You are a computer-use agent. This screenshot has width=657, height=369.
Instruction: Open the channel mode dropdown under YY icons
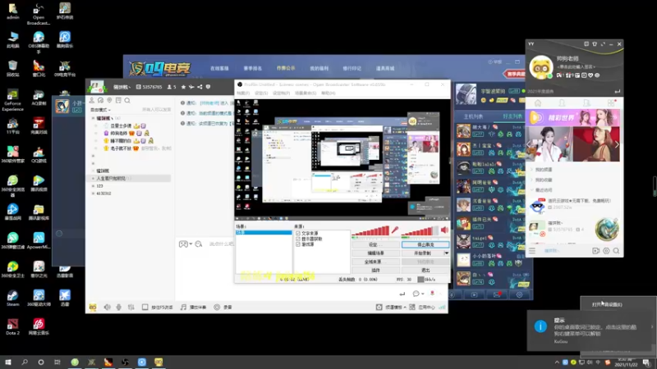click(100, 110)
